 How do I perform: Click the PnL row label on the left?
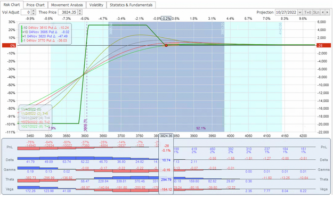tap(10, 147)
